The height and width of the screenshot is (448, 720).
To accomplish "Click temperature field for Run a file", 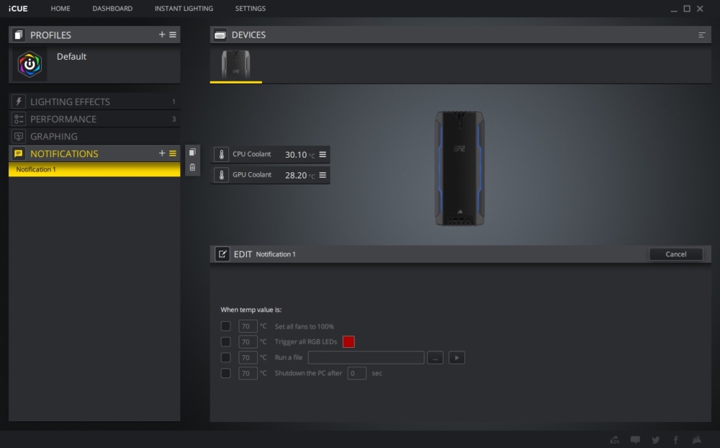I will (x=248, y=357).
